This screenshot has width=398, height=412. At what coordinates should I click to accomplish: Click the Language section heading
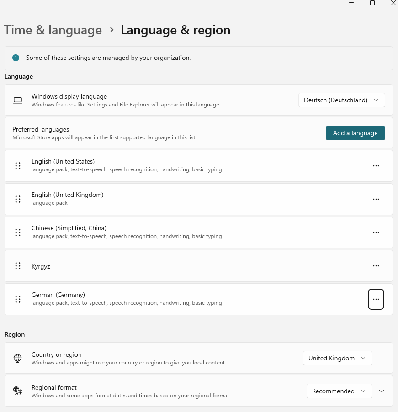(x=19, y=76)
